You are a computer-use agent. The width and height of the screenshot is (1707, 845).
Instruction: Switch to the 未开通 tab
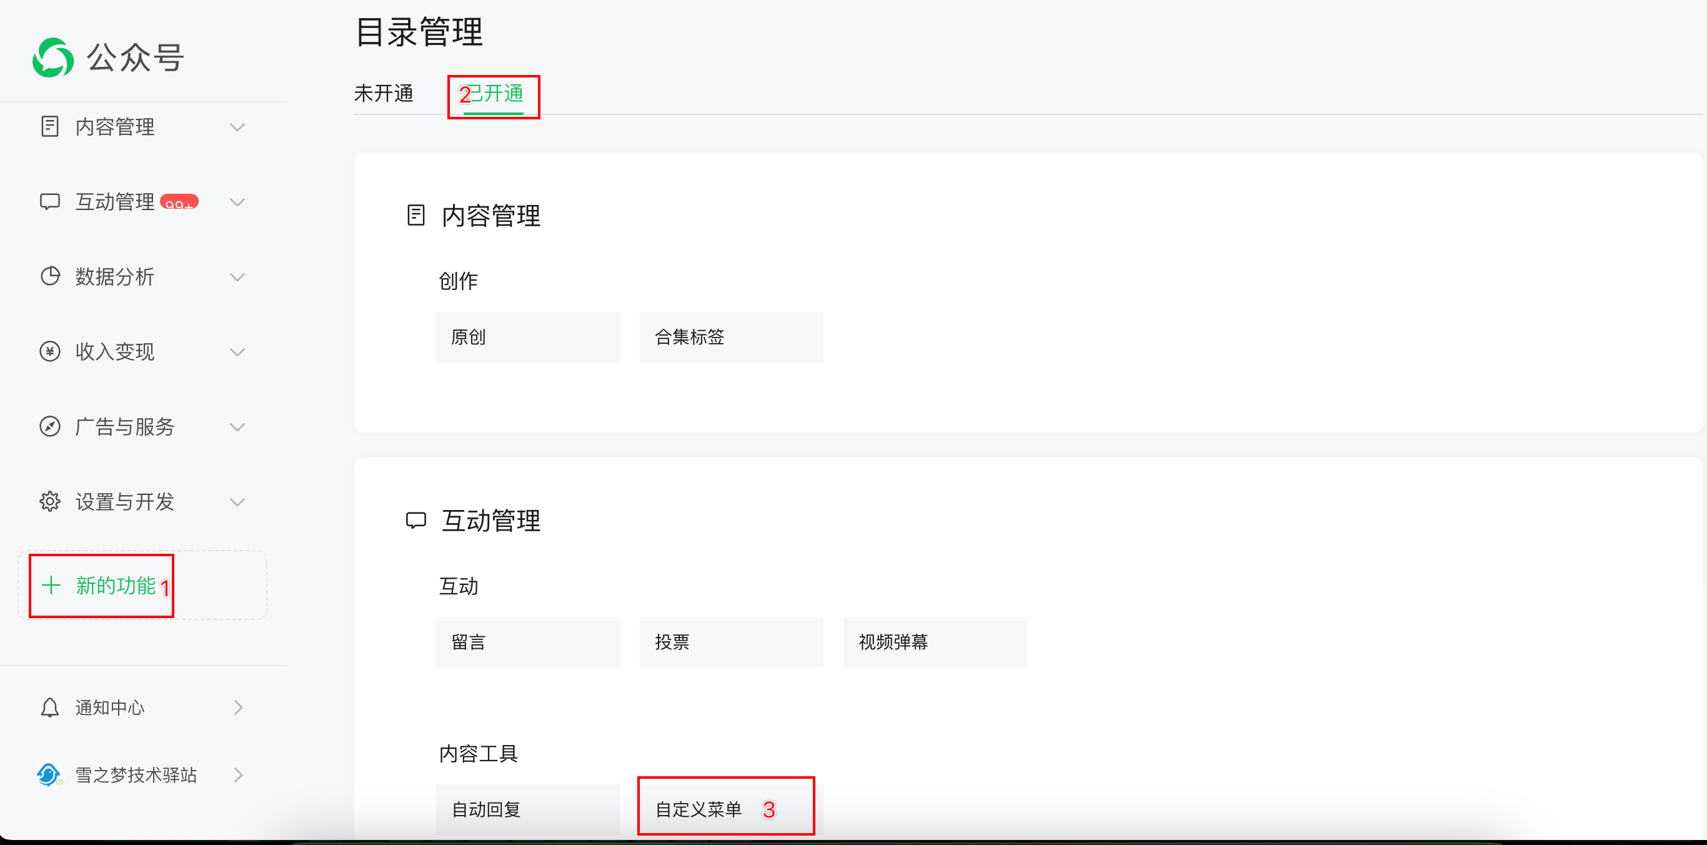coord(384,94)
